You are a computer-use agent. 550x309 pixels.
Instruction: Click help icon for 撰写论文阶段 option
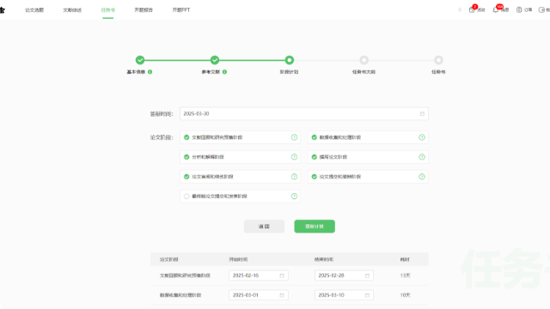click(422, 157)
